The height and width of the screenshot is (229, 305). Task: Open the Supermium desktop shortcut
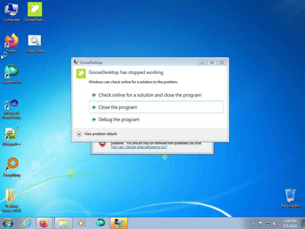coord(12,74)
